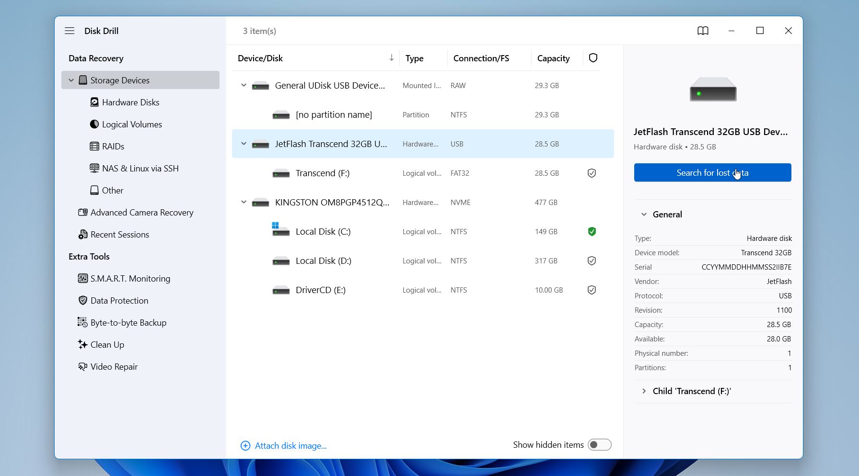Screen dimensions: 859x476
Task: Click the S.M.A.R.T. Monitoring icon
Action: [83, 278]
